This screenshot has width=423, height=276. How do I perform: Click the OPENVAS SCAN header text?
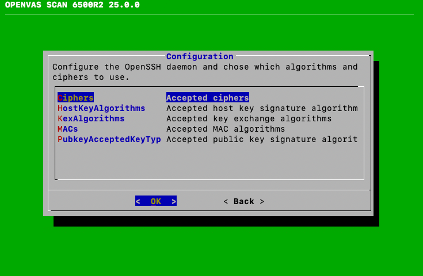click(72, 5)
